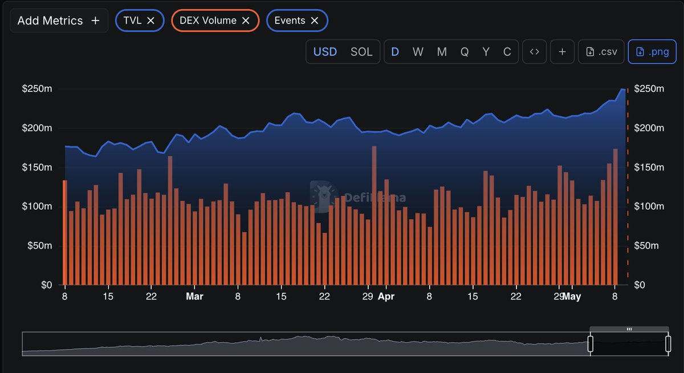Screen dimensions: 684x373
Task: Select cumulative (C) interval
Action: point(507,52)
